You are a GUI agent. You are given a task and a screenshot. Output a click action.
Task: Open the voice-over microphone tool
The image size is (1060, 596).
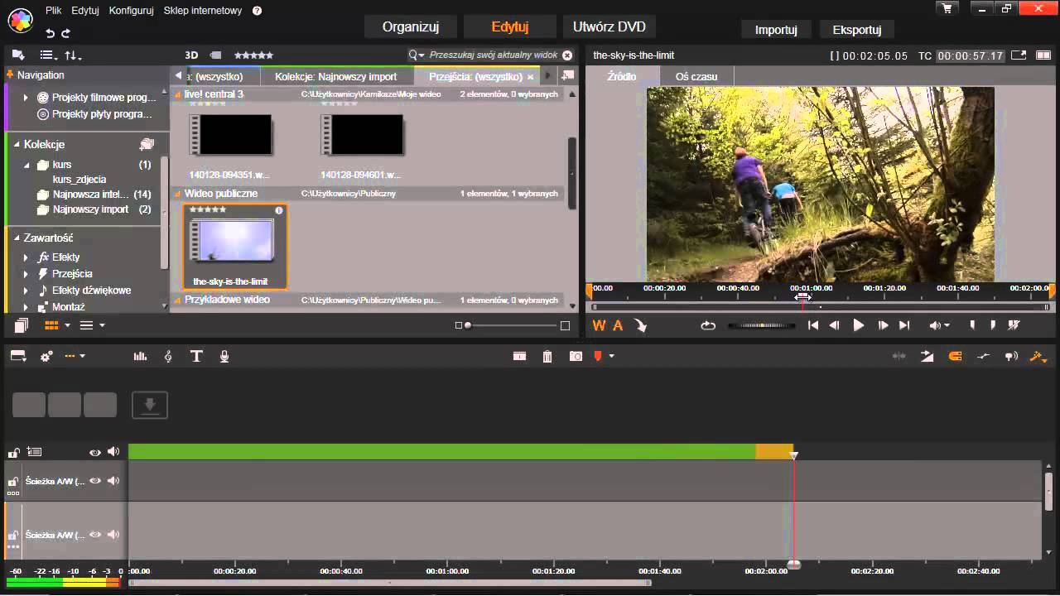coord(224,356)
